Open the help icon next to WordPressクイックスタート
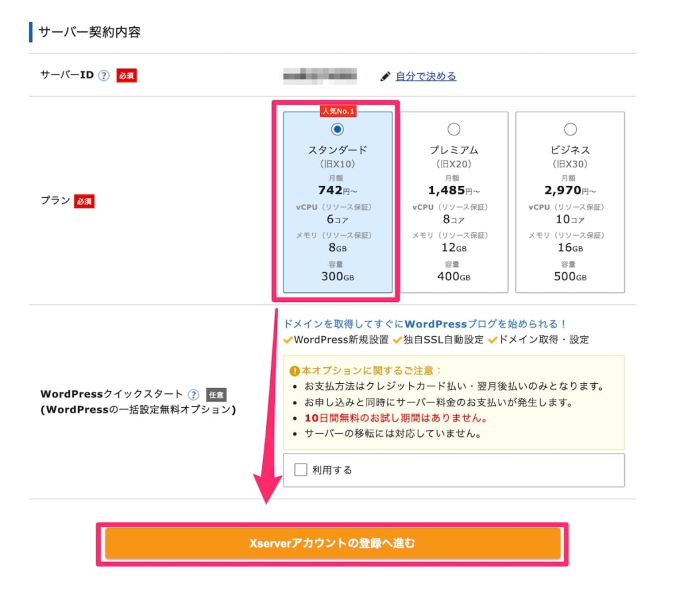Image resolution: width=680 pixels, height=589 pixels. [x=193, y=394]
